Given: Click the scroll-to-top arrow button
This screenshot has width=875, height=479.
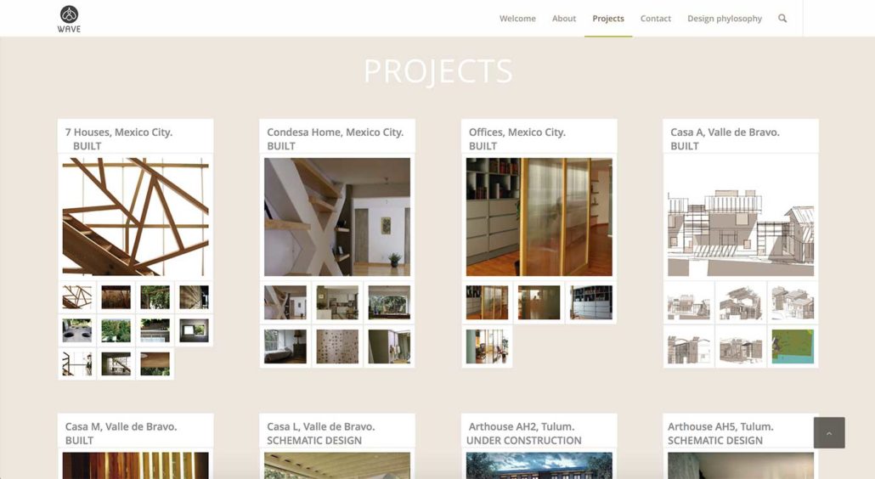Looking at the screenshot, I should (x=828, y=433).
